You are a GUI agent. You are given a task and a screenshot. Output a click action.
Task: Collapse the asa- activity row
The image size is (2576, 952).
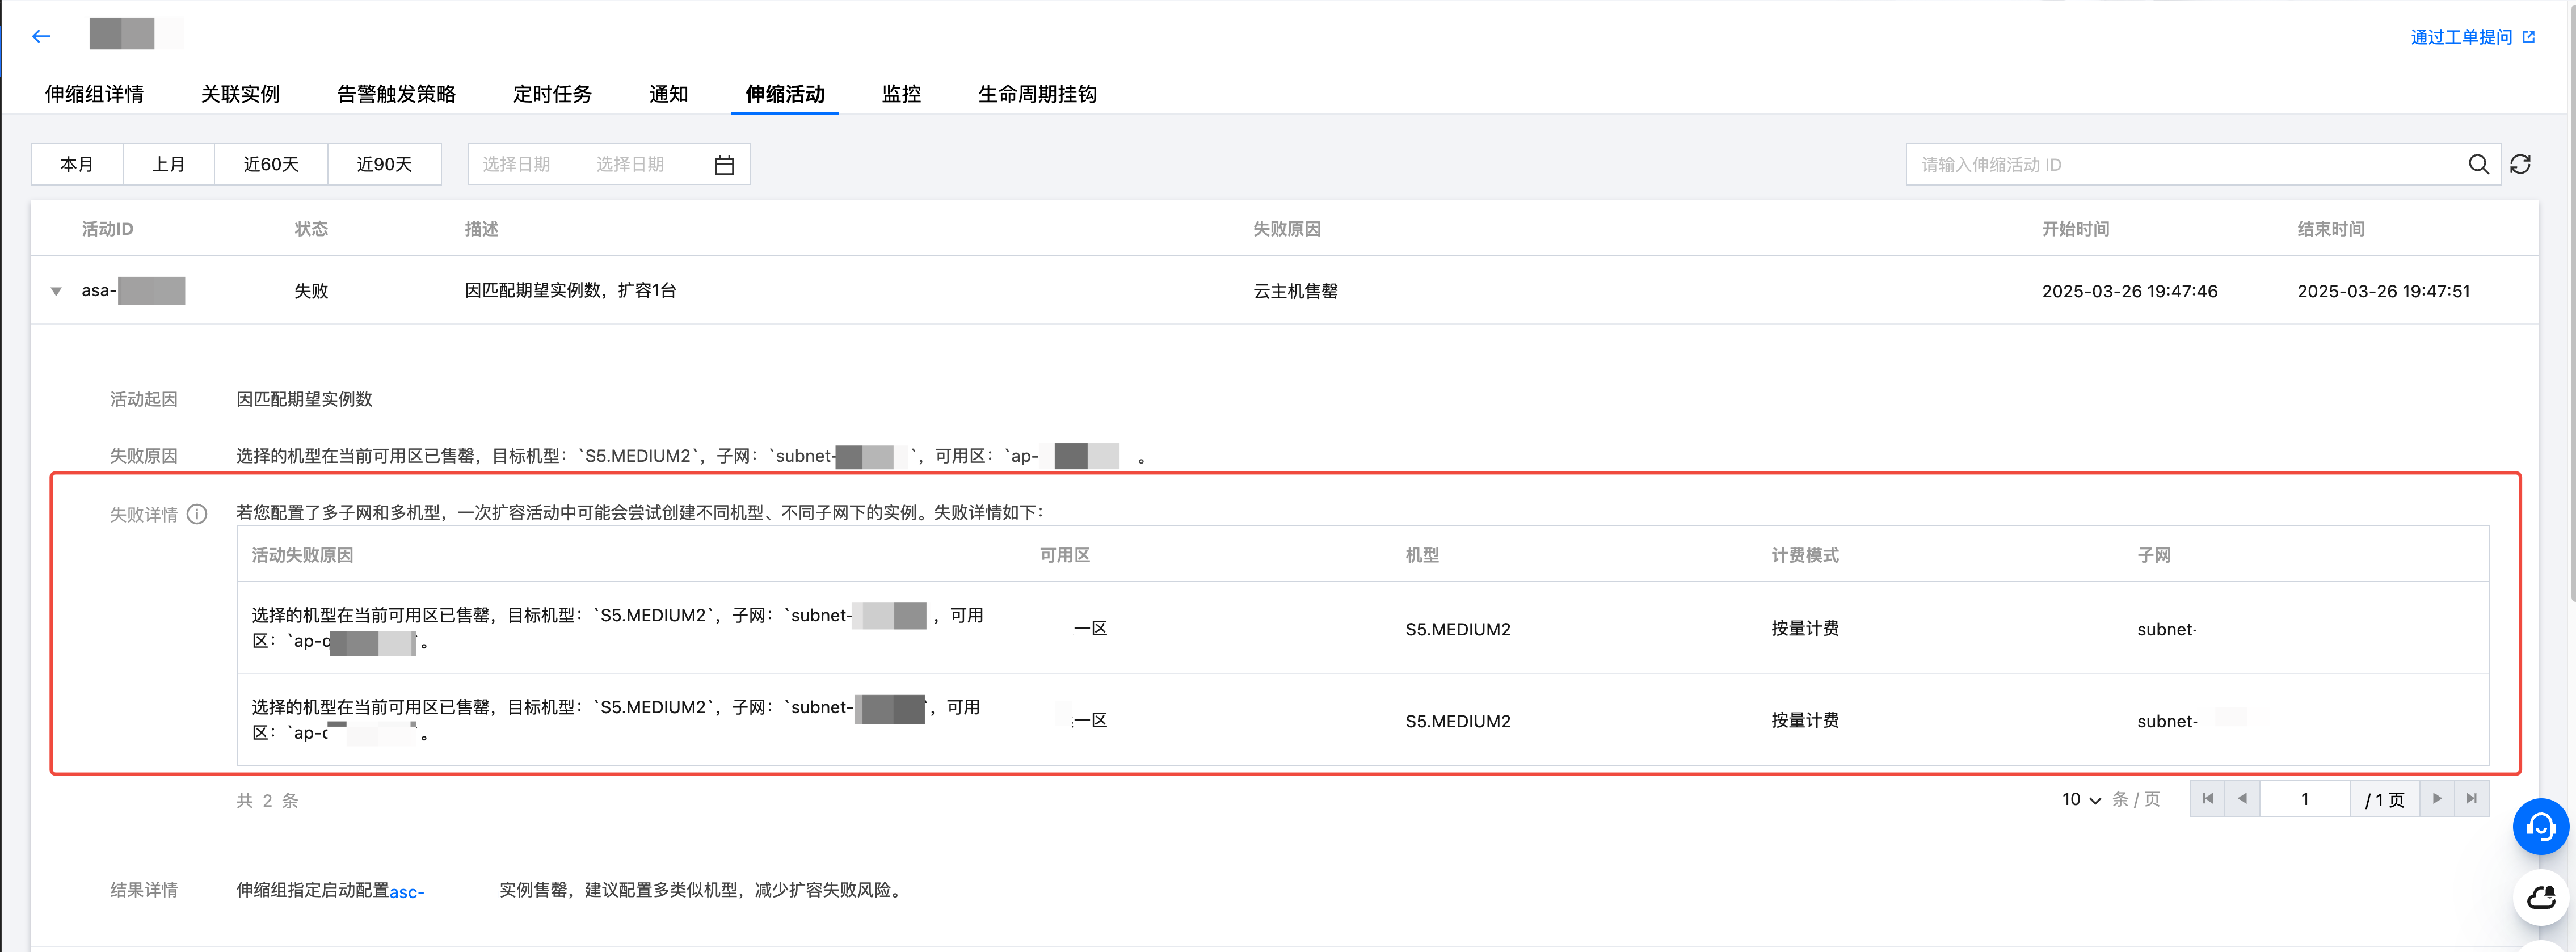pyautogui.click(x=56, y=292)
